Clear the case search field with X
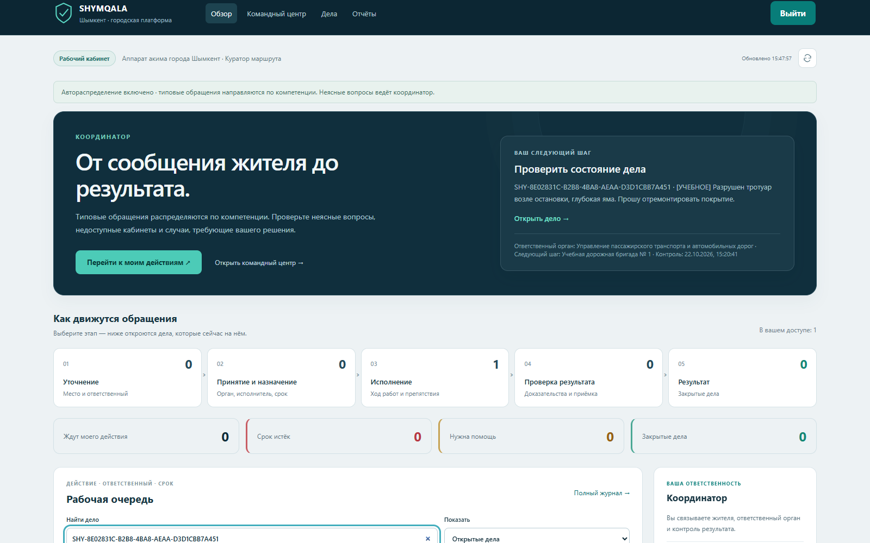This screenshot has width=870, height=543. point(428,539)
